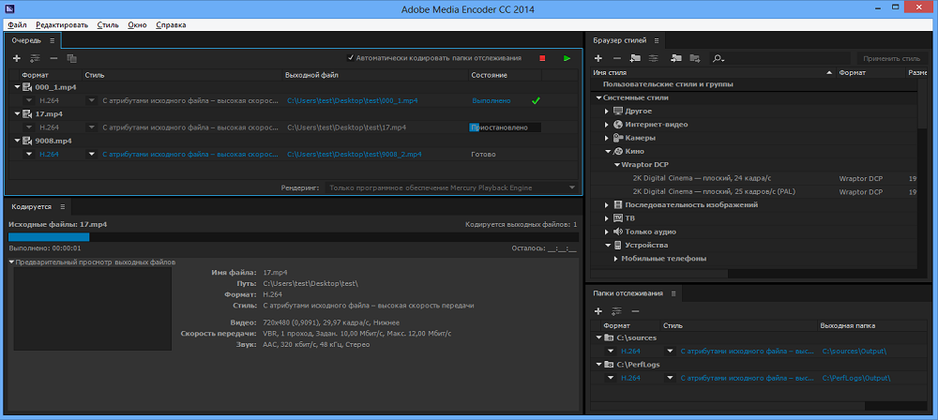This screenshot has height=420, width=938.
Task: Start the queue with the green play button
Action: [567, 58]
